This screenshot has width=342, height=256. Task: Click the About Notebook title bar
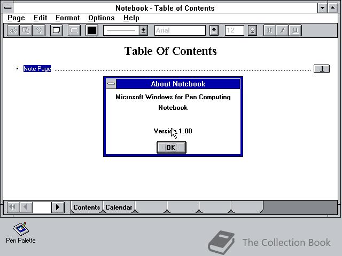point(178,84)
